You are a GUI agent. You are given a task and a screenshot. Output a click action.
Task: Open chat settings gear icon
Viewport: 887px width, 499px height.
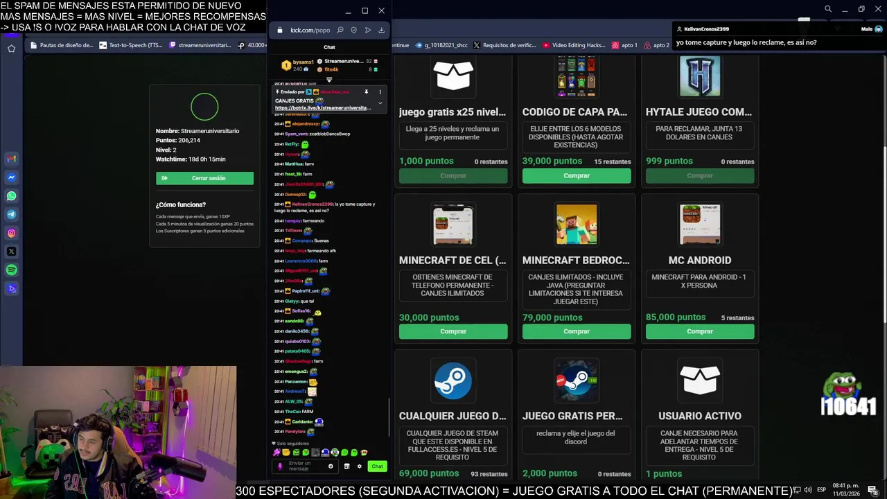click(359, 466)
